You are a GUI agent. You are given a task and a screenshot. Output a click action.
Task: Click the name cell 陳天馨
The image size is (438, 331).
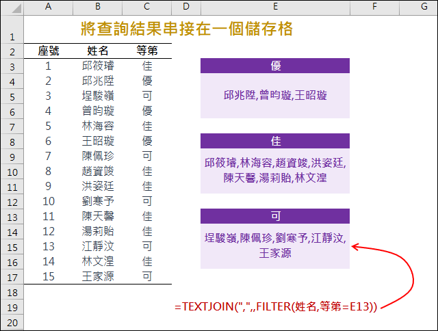97,217
